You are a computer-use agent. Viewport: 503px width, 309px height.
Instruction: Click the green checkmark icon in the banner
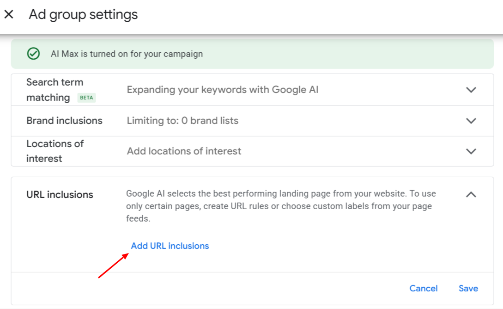[33, 54]
